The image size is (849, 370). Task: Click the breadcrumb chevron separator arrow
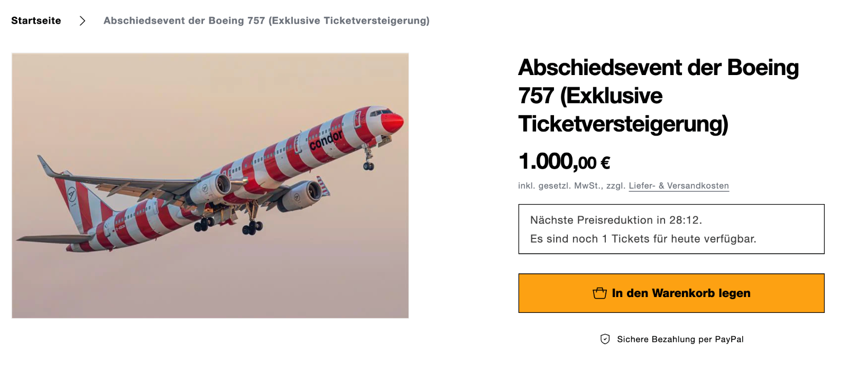(x=82, y=21)
